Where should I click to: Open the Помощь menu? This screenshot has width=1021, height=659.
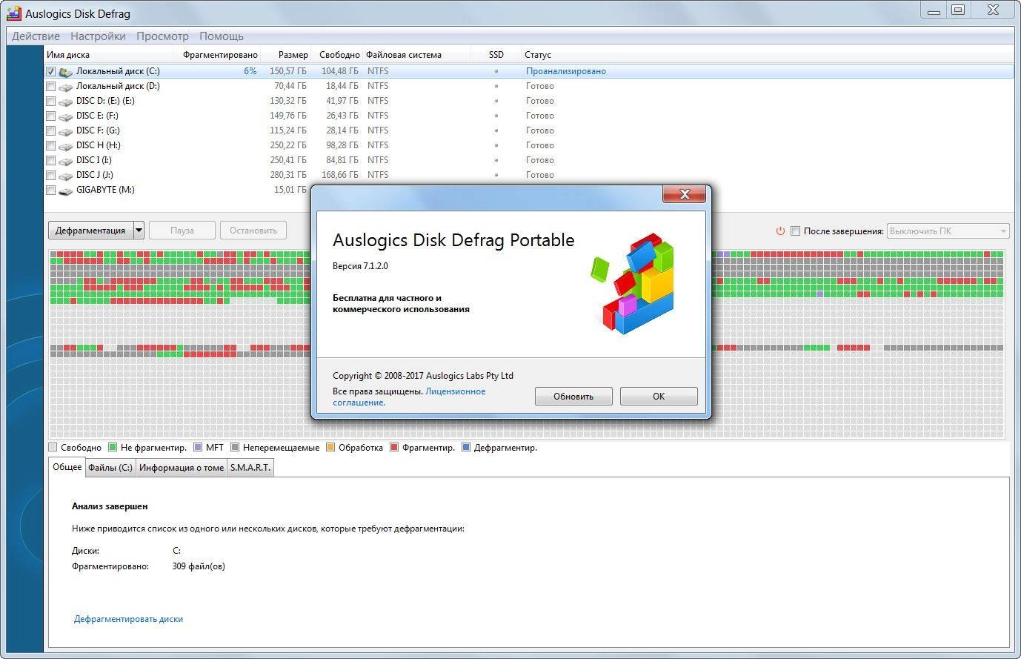[221, 36]
